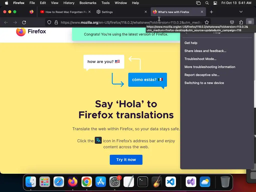Click the date and time in menu bar
The image size is (256, 192).
pos(236,3)
